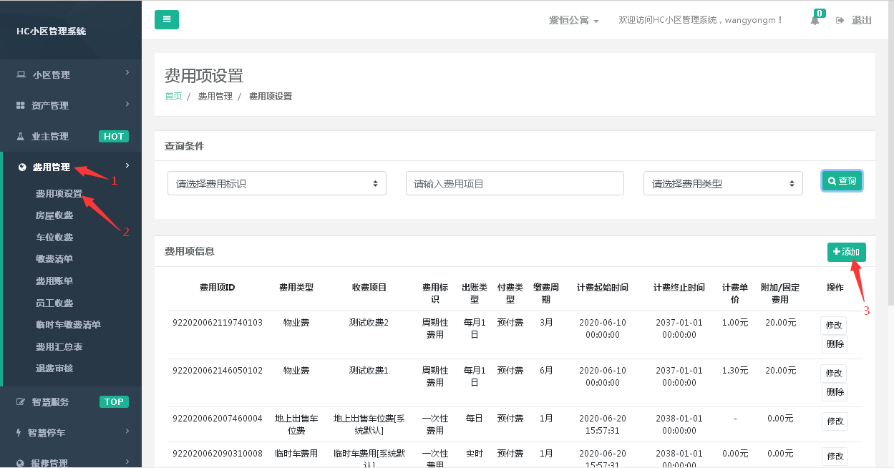Focus the 请输入费用项目 input field
The width and height of the screenshot is (894, 468).
(515, 183)
